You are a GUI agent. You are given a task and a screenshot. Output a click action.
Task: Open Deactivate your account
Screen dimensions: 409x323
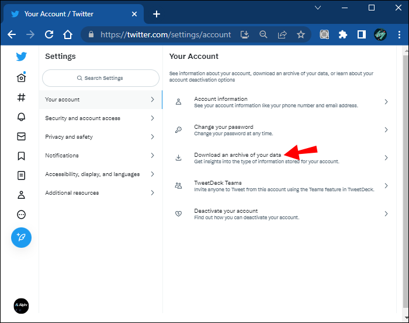coord(280,214)
